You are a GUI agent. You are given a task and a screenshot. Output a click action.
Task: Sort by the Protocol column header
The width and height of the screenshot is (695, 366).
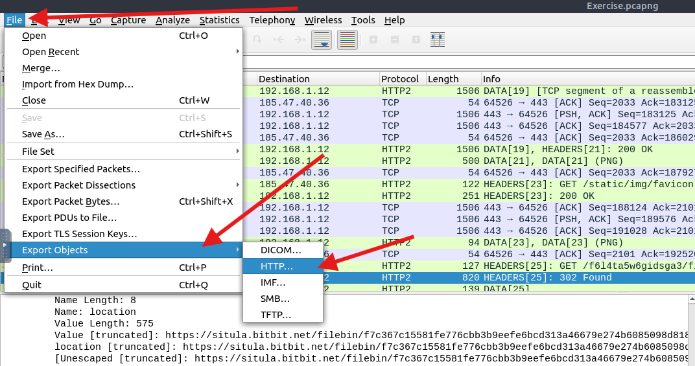403,79
